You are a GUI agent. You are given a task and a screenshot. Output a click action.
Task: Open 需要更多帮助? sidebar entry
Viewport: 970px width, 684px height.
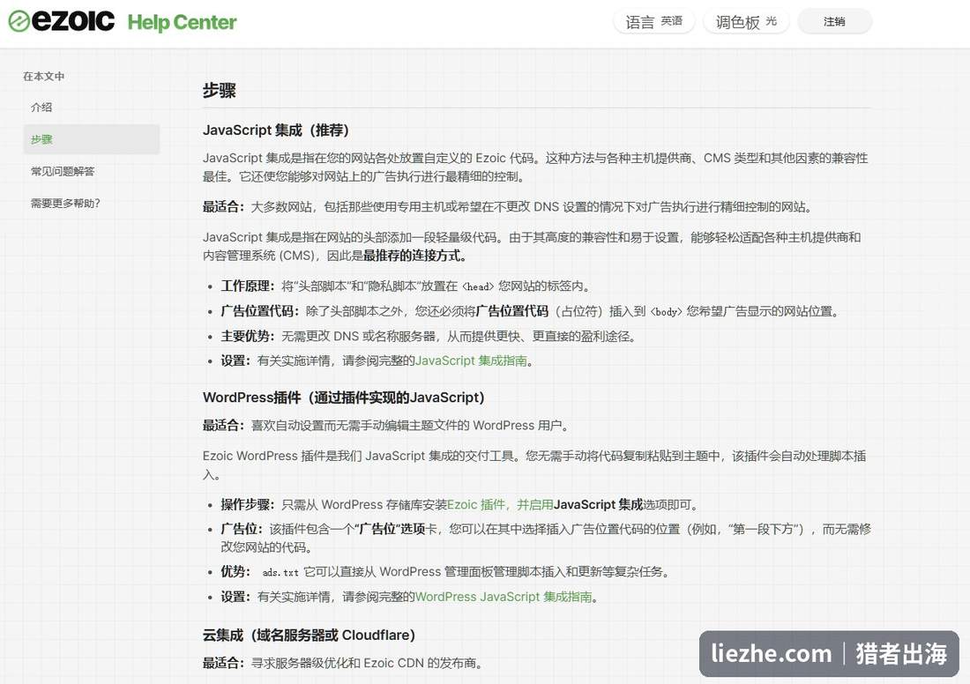(65, 203)
